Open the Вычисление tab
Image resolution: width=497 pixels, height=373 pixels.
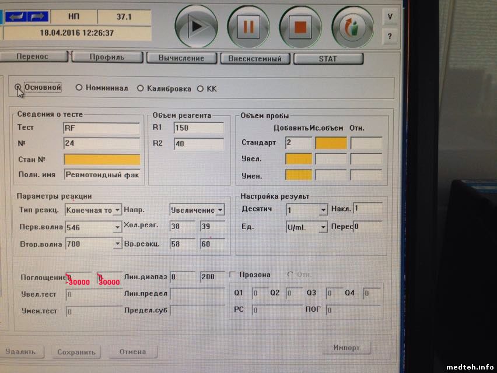(x=181, y=58)
